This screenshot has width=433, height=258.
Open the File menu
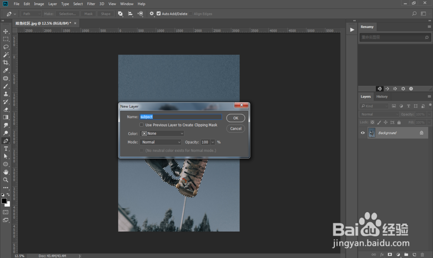click(16, 4)
